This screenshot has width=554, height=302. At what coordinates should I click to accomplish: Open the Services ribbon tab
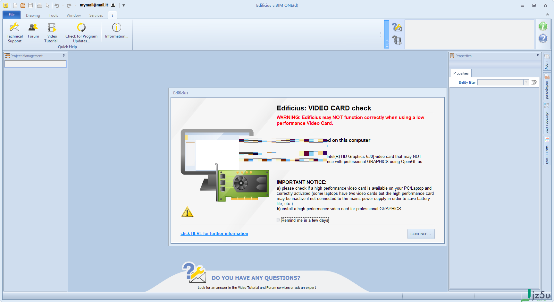click(96, 15)
